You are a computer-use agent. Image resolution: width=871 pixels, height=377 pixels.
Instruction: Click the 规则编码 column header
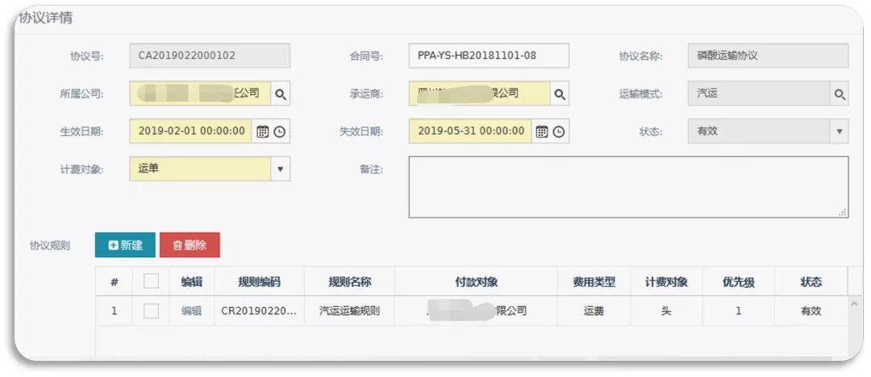[x=259, y=282]
